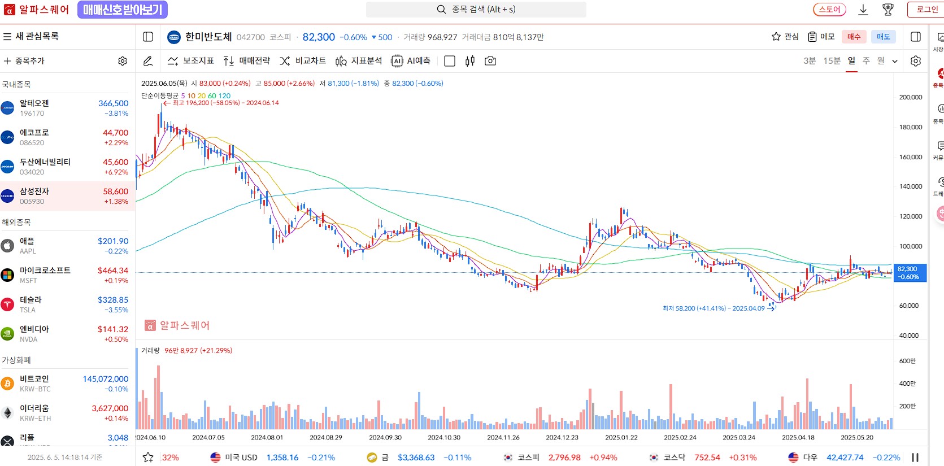Select 이더리움 KRW-ETH in the watchlist

(67, 413)
